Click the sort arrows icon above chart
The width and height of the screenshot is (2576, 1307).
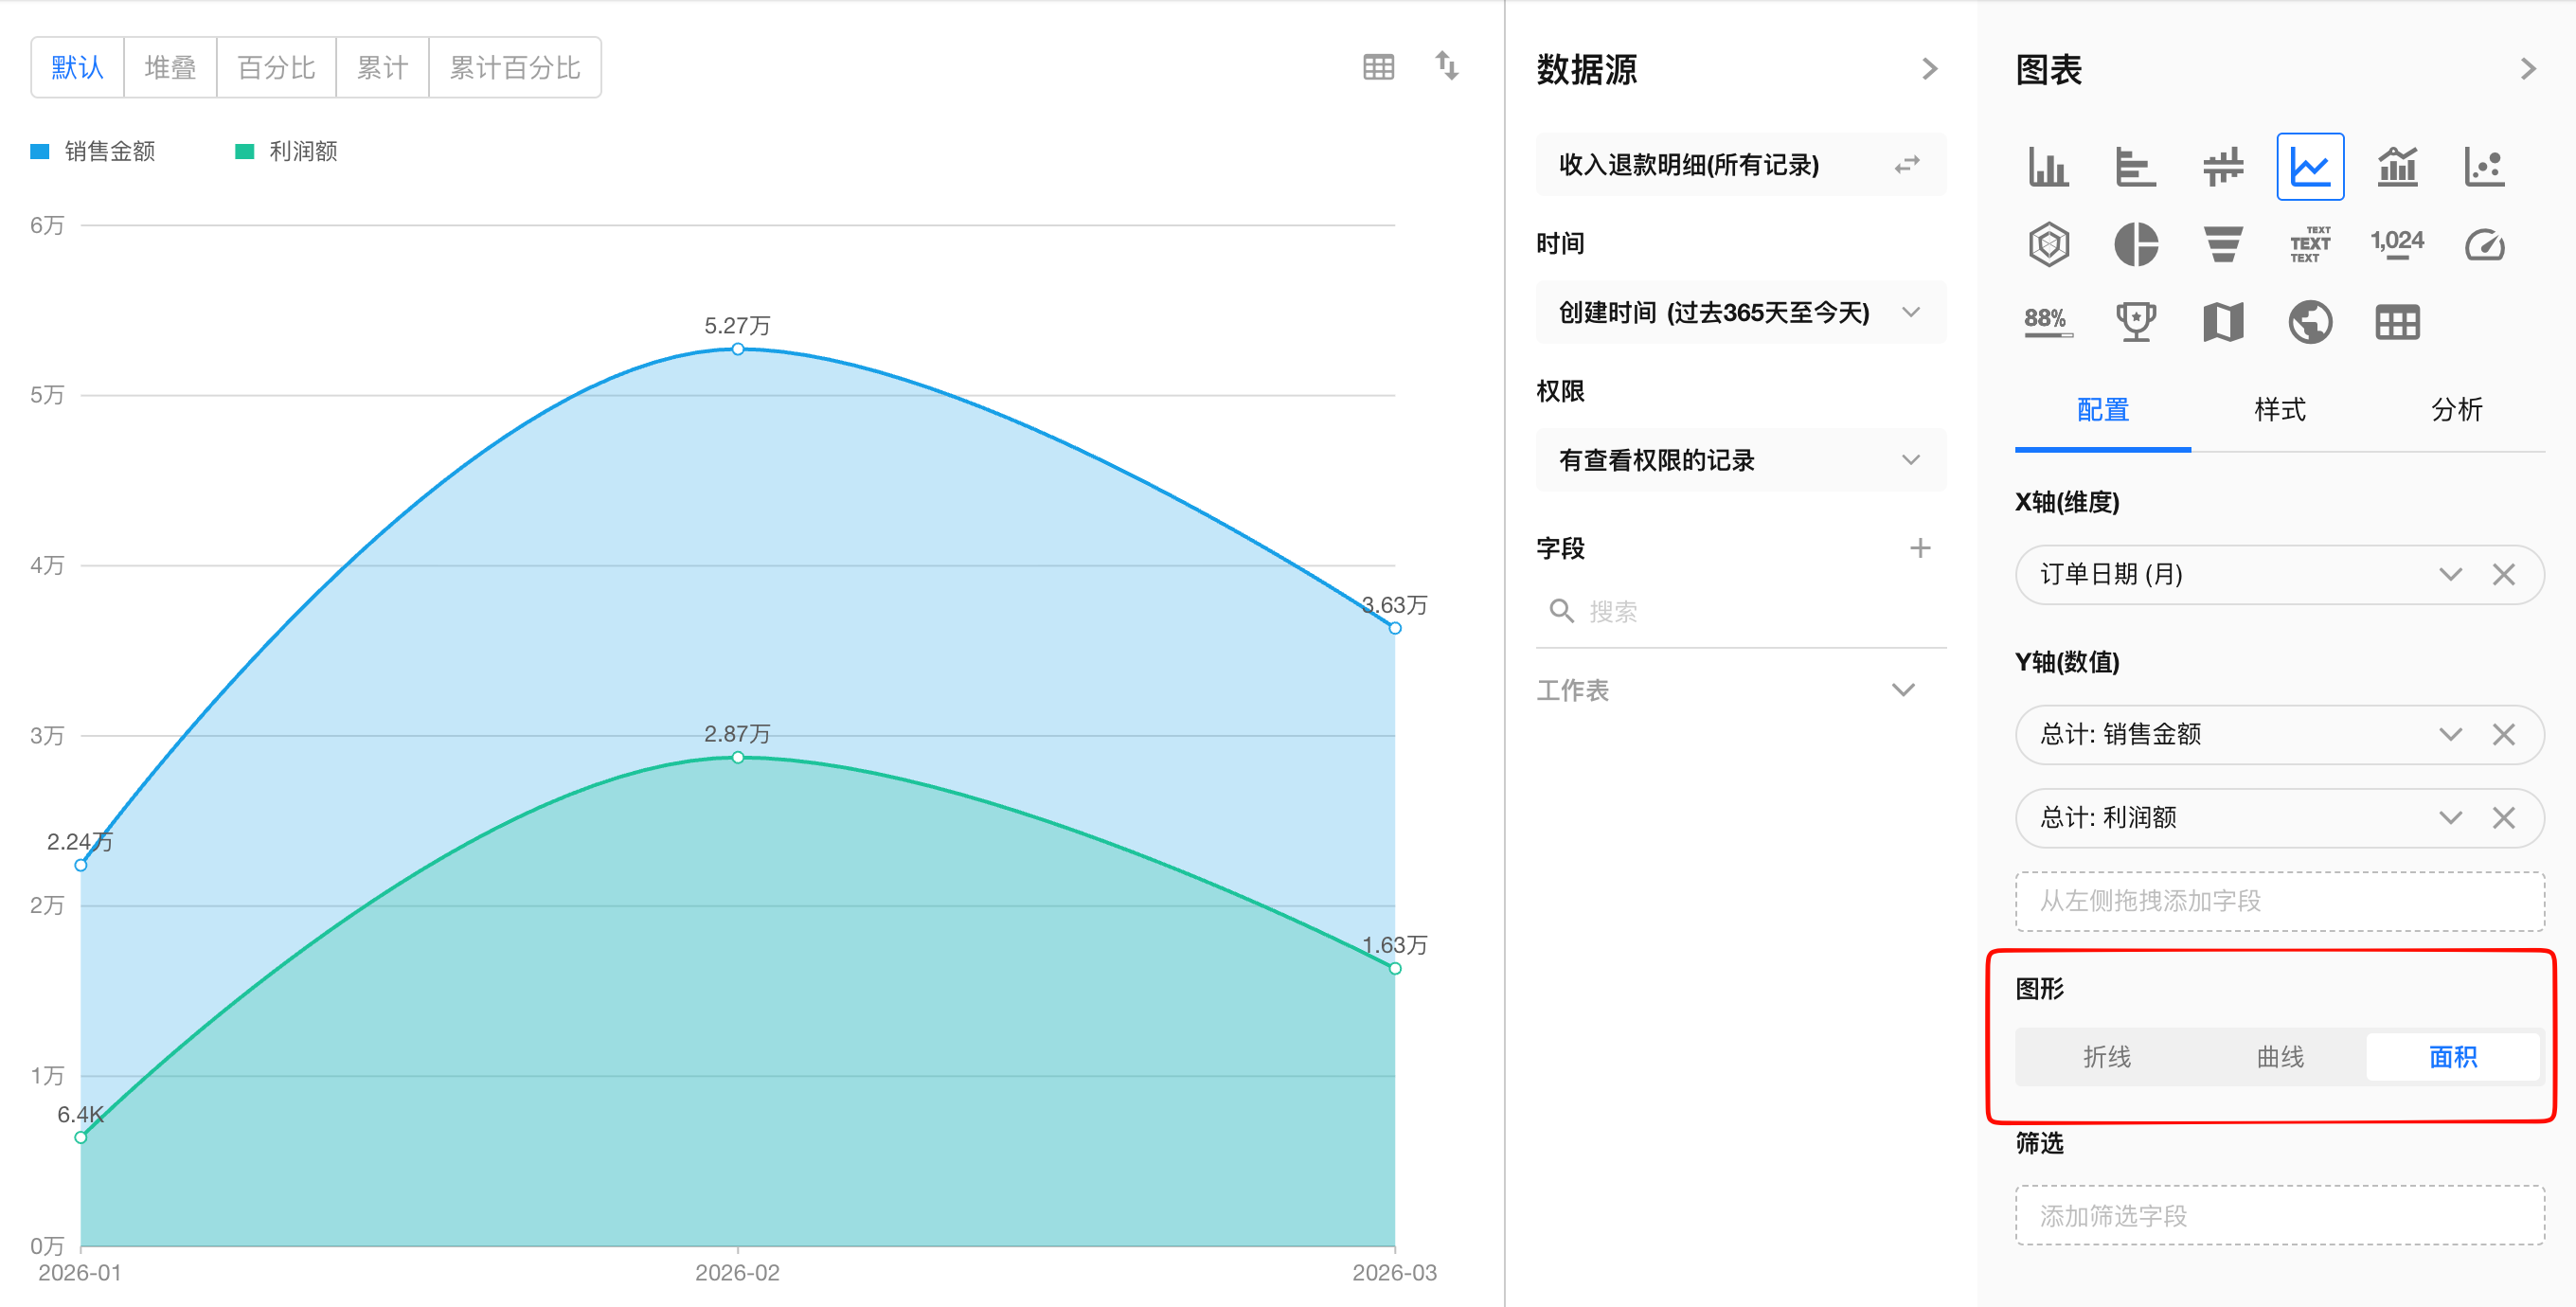[1447, 67]
